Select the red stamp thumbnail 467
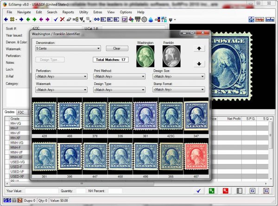 pos(196,157)
